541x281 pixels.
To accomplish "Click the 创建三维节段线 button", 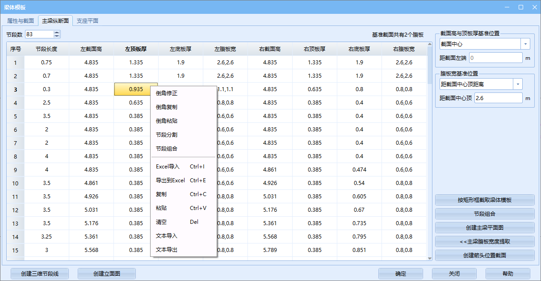I will [x=39, y=274].
